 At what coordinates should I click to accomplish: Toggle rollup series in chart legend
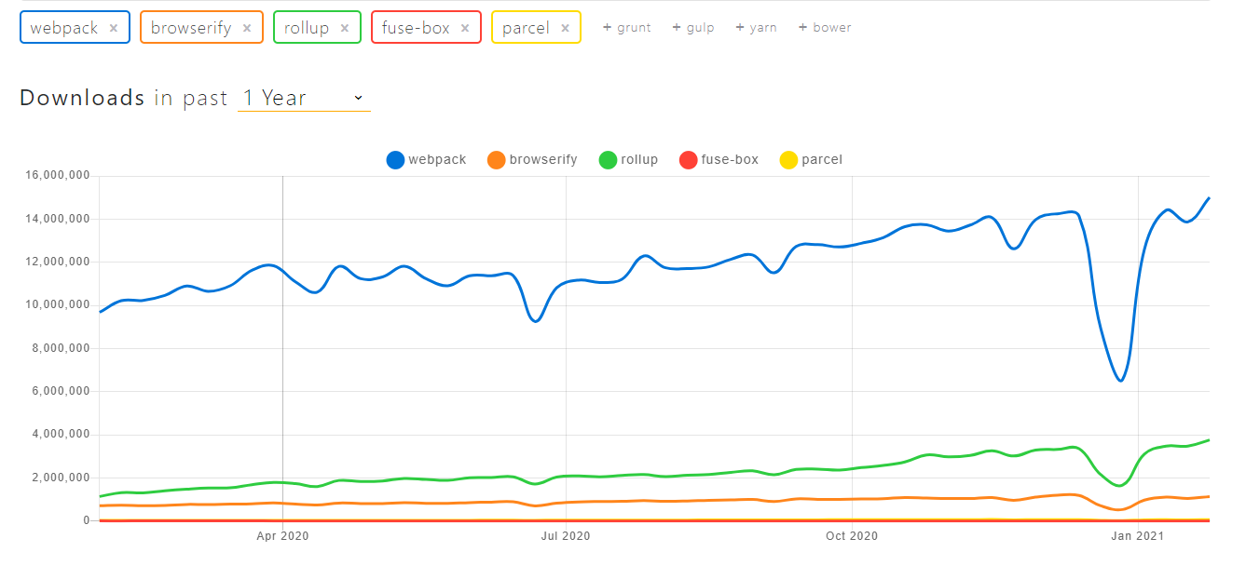[x=629, y=160]
